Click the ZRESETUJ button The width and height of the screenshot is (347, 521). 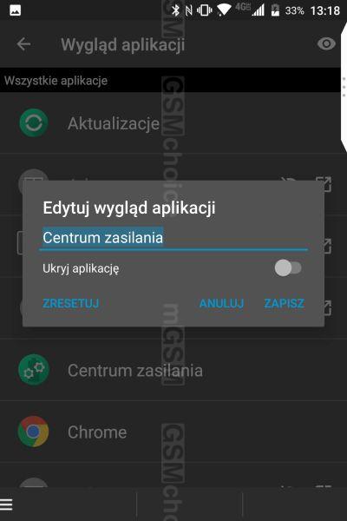[71, 303]
